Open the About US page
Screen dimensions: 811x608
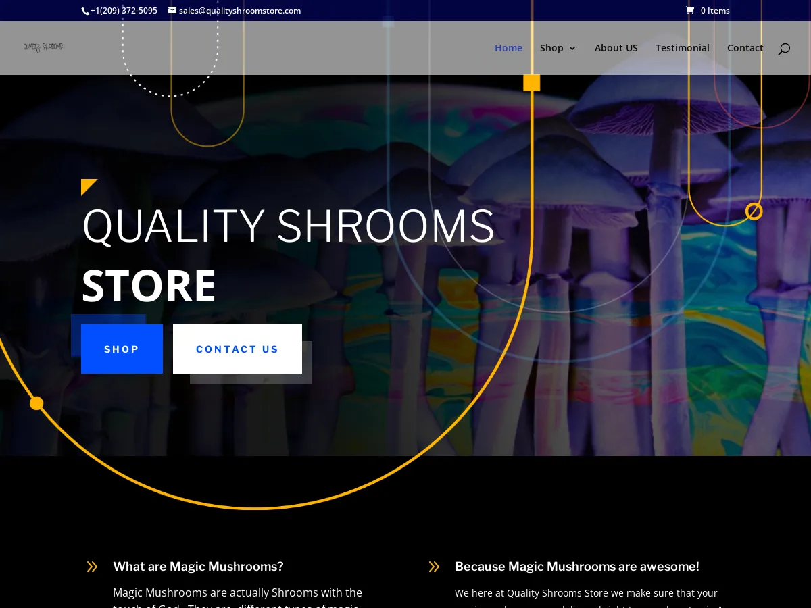click(616, 48)
